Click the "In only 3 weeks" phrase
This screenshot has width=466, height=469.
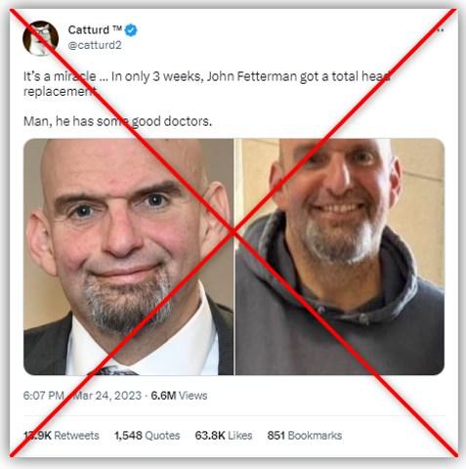tap(157, 76)
